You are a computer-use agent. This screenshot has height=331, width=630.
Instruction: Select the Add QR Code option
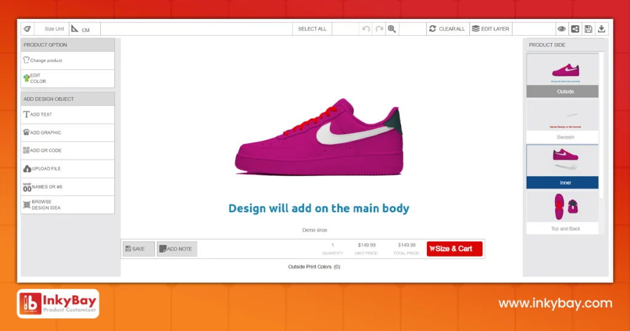tap(68, 151)
